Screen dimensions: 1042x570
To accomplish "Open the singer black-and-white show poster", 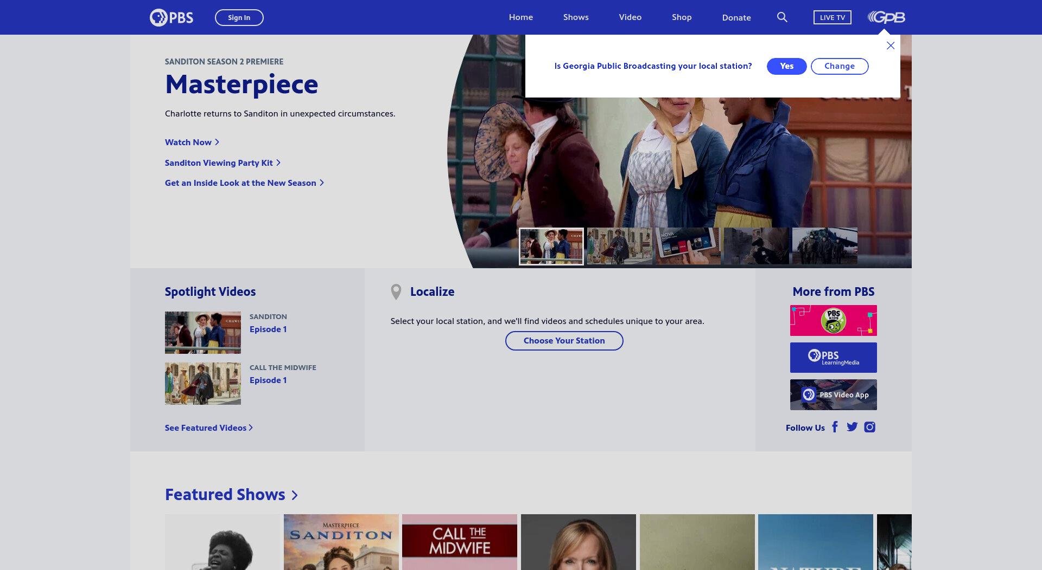I will (223, 542).
